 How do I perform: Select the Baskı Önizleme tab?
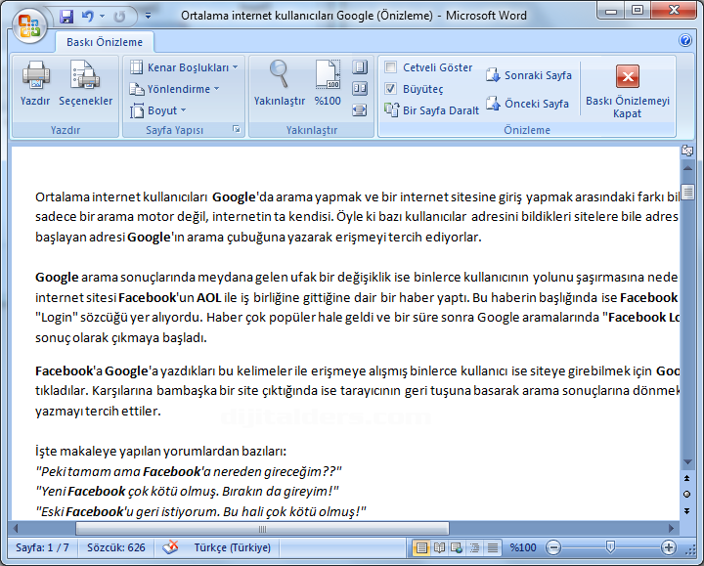pyautogui.click(x=105, y=42)
